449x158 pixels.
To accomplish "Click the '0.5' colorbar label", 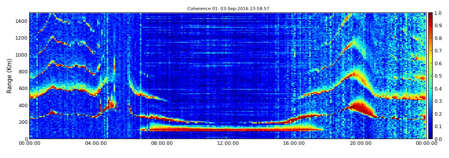I will [x=438, y=76].
